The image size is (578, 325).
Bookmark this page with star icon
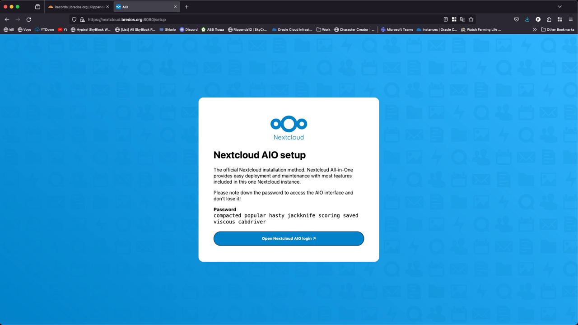tap(471, 19)
